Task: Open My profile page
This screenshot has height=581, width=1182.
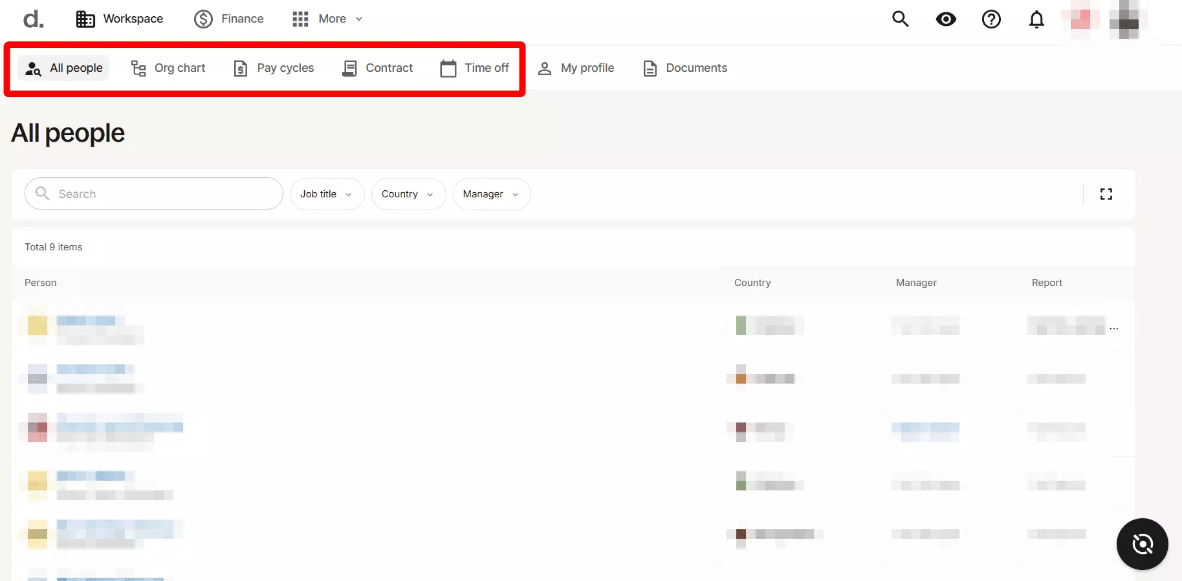Action: pyautogui.click(x=576, y=68)
